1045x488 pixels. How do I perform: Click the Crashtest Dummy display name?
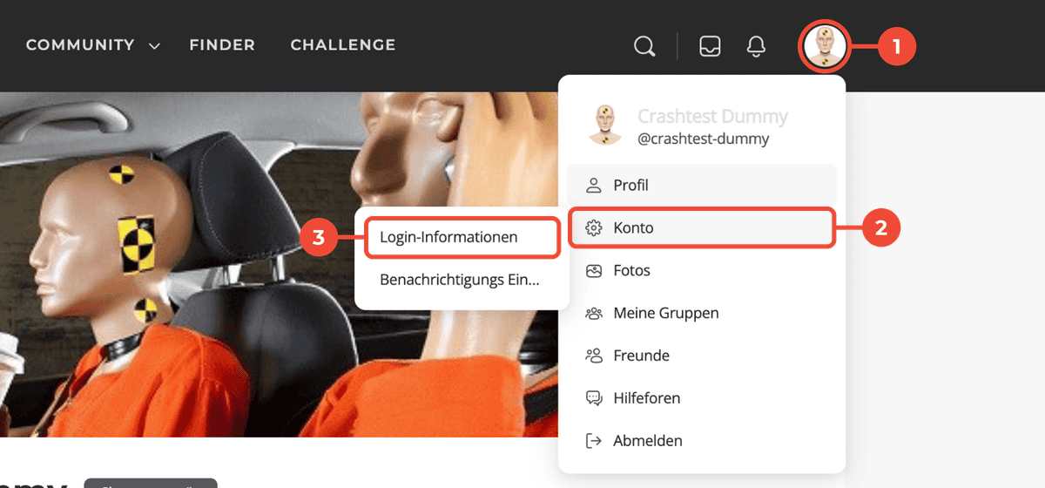[712, 116]
